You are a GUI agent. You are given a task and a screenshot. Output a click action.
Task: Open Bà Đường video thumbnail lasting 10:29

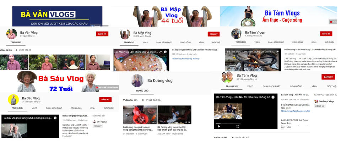click(174, 115)
